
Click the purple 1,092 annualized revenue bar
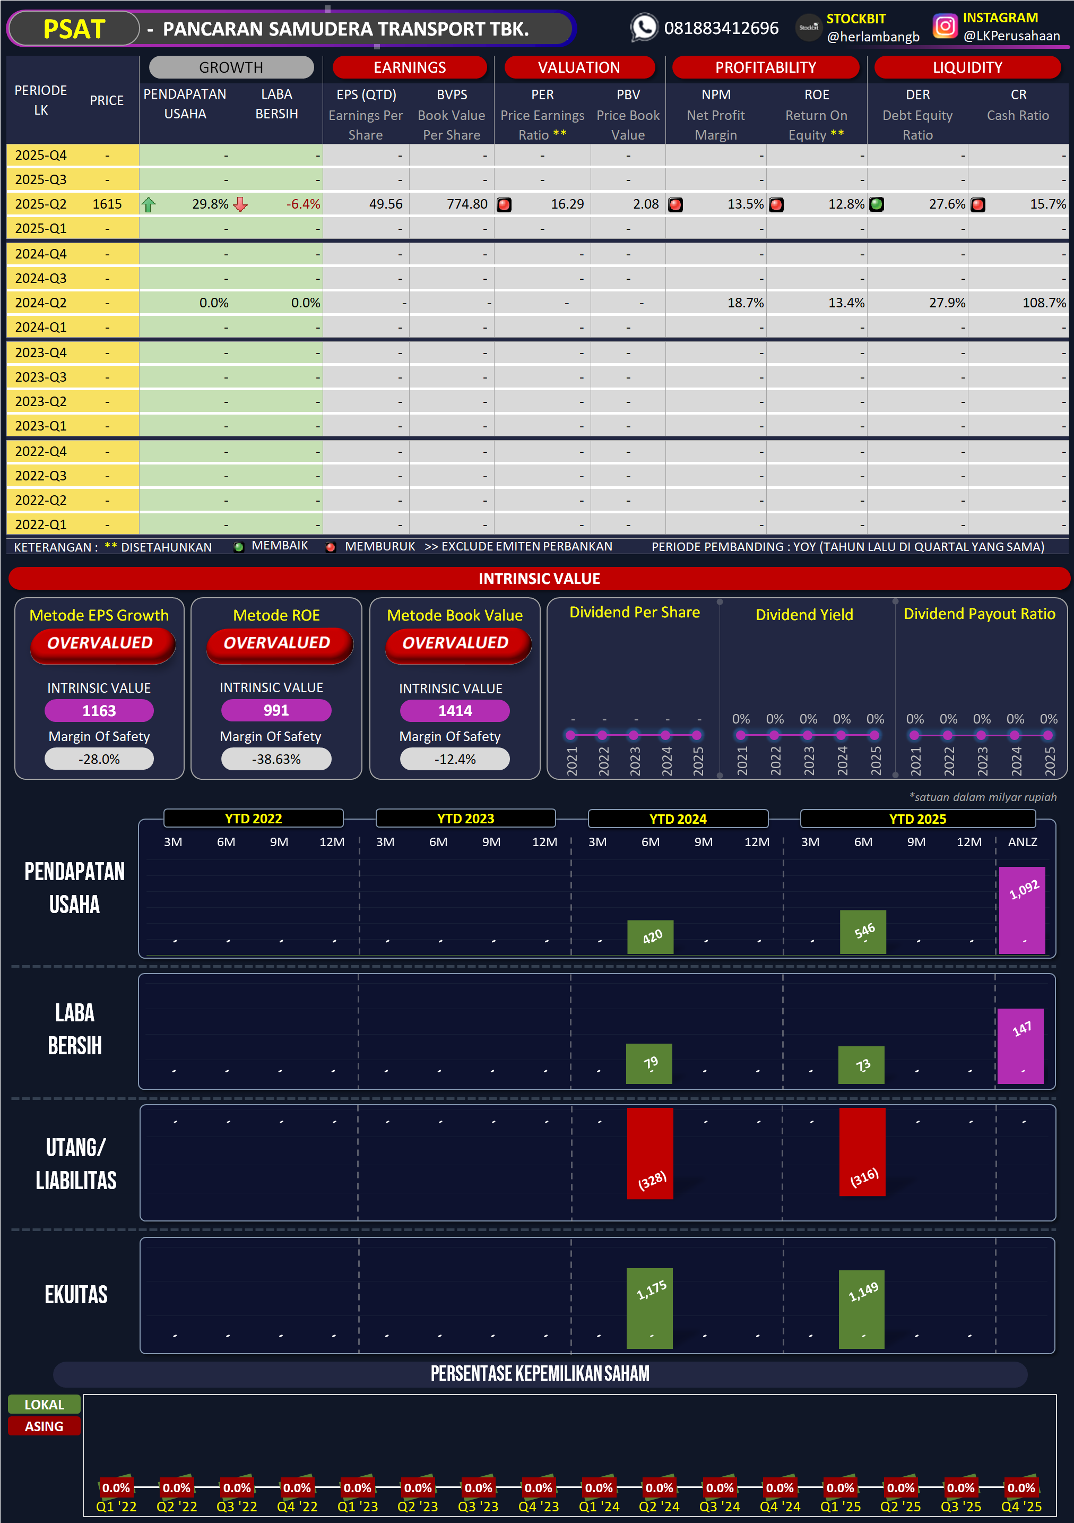tap(1023, 910)
